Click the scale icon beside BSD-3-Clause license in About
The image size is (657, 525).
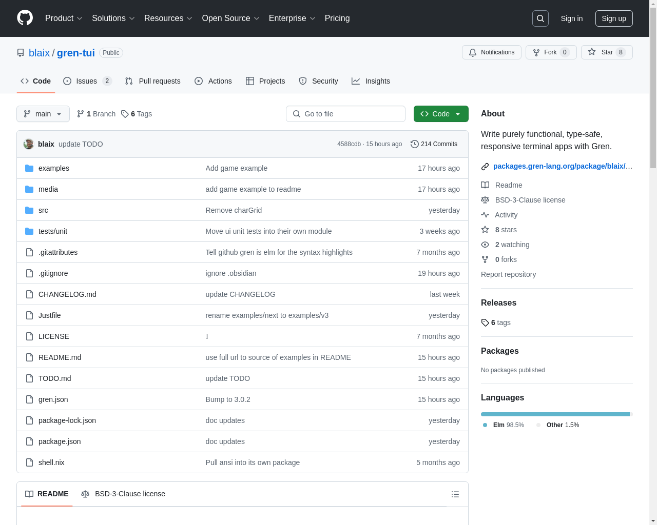485,200
